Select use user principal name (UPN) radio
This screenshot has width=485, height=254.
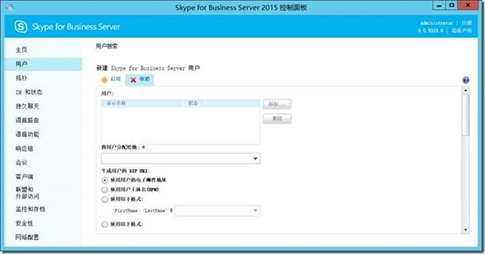coord(105,189)
